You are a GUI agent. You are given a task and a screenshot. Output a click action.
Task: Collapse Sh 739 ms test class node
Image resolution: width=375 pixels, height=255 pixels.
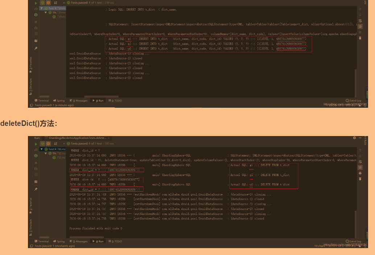[46, 12]
